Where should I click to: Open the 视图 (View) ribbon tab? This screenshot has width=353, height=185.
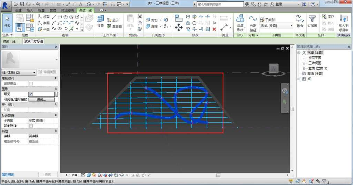click(41, 10)
